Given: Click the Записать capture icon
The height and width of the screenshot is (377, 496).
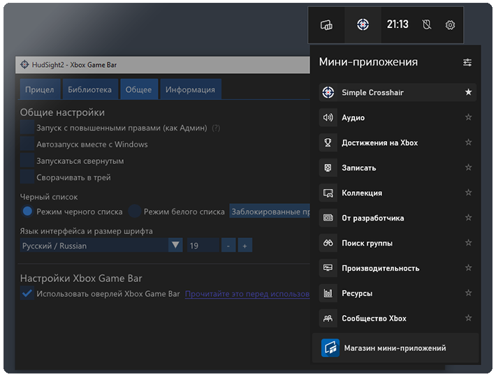Looking at the screenshot, I should [x=328, y=168].
